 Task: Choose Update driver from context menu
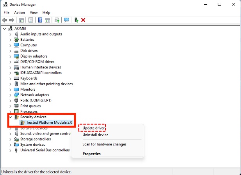click(93, 128)
